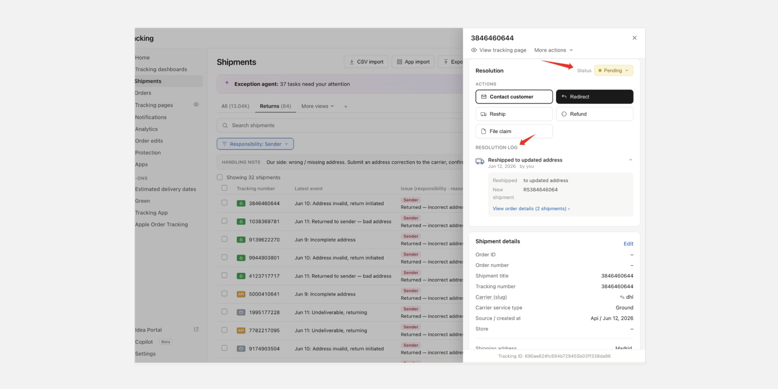
Task: Open the Pending status dropdown
Action: coord(613,70)
